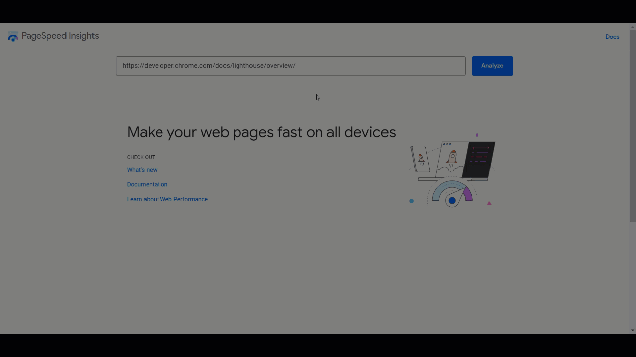Open the Documentation link
The height and width of the screenshot is (357, 636).
[147, 184]
